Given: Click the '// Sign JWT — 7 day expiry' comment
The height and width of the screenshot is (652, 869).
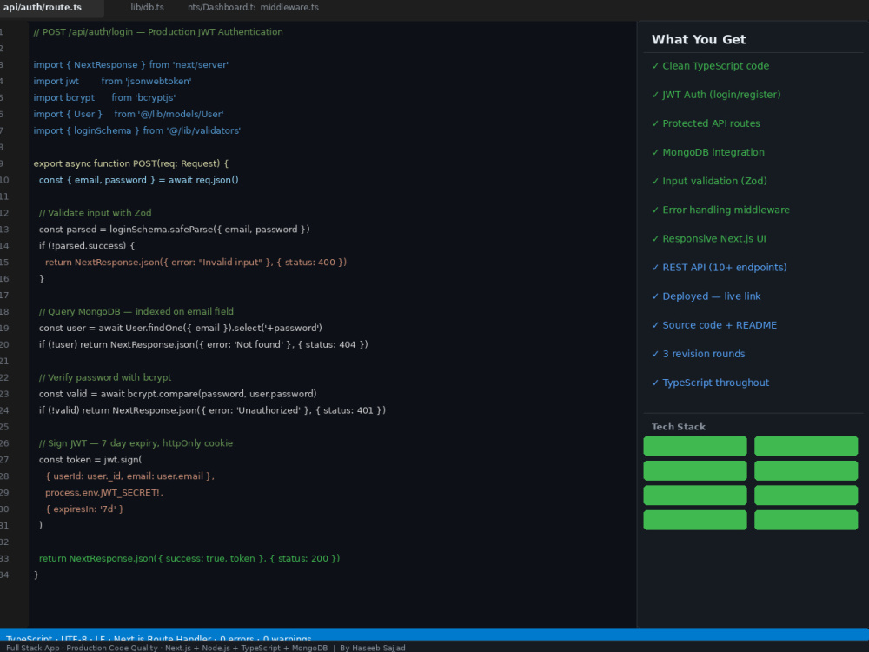Looking at the screenshot, I should click(x=136, y=443).
